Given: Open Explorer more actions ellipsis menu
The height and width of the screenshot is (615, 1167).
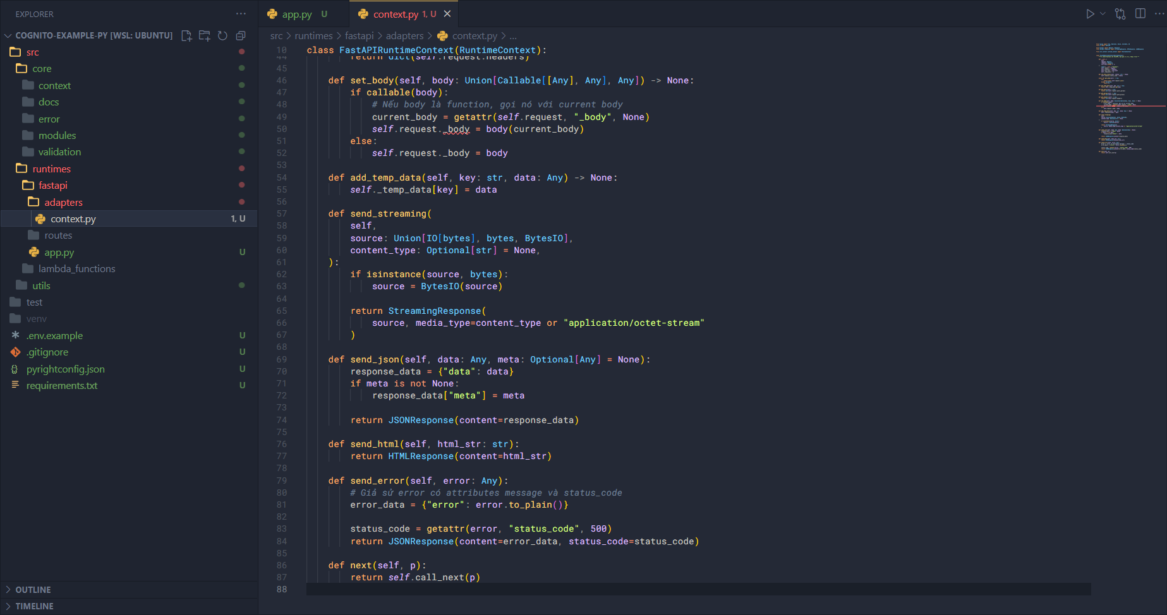Looking at the screenshot, I should click(241, 14).
